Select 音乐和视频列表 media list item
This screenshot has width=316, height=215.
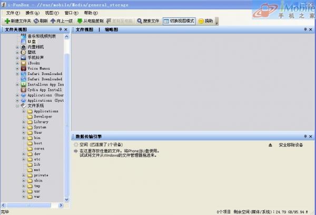point(42,36)
